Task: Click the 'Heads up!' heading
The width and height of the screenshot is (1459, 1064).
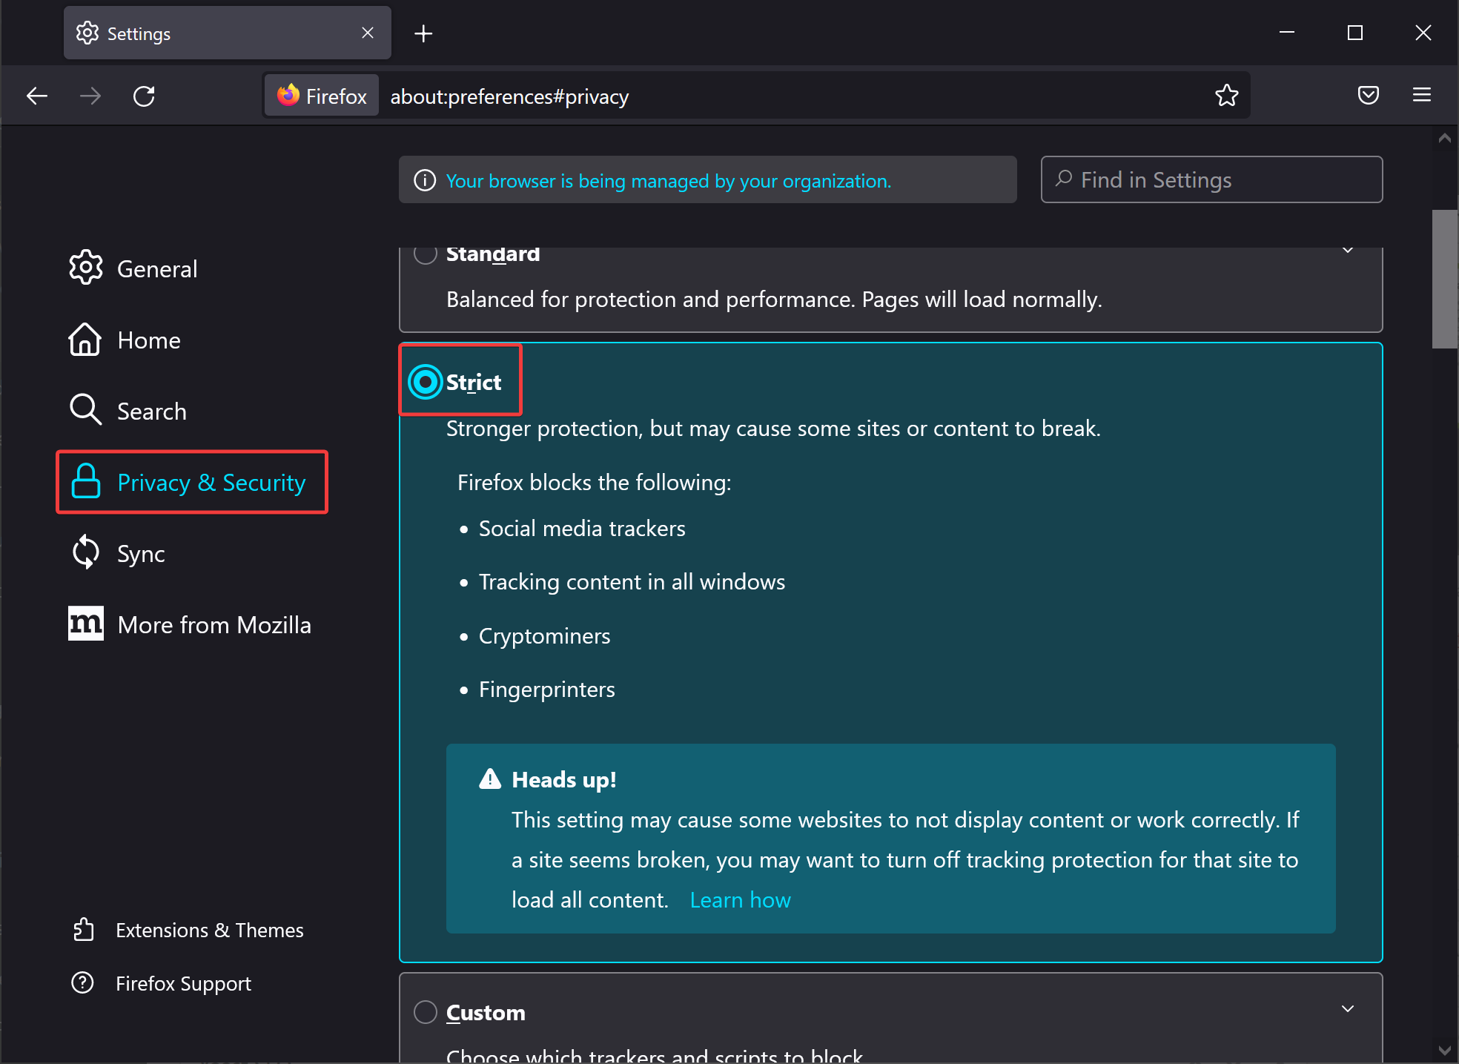Action: click(563, 779)
